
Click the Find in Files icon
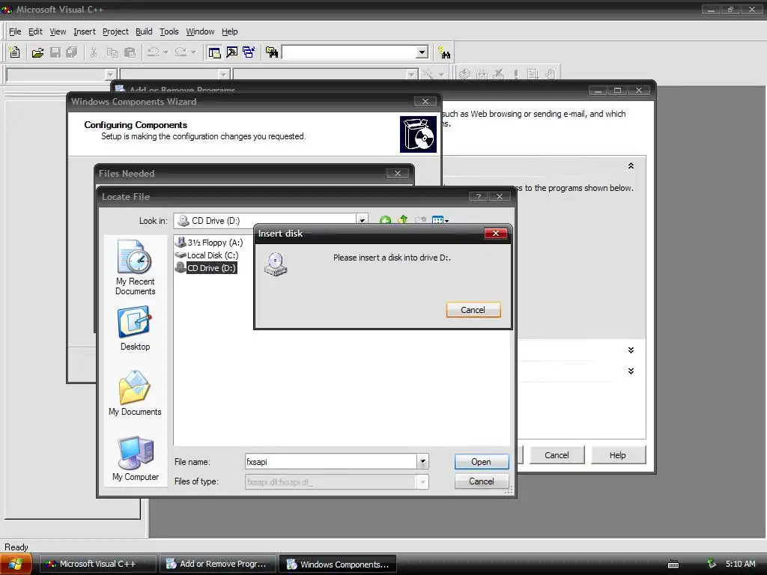point(272,52)
